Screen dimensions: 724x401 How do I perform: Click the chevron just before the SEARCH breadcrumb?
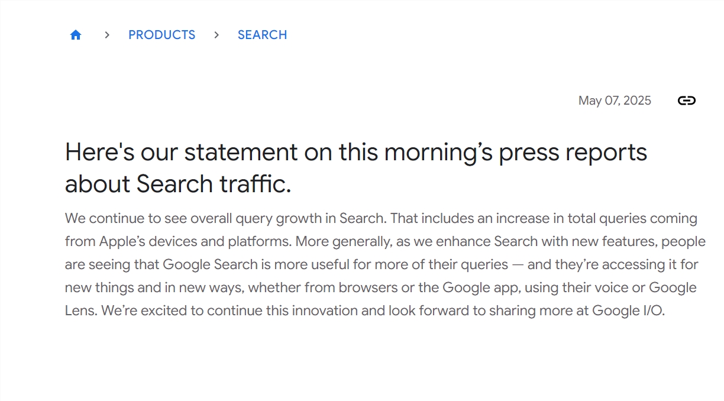click(x=216, y=35)
